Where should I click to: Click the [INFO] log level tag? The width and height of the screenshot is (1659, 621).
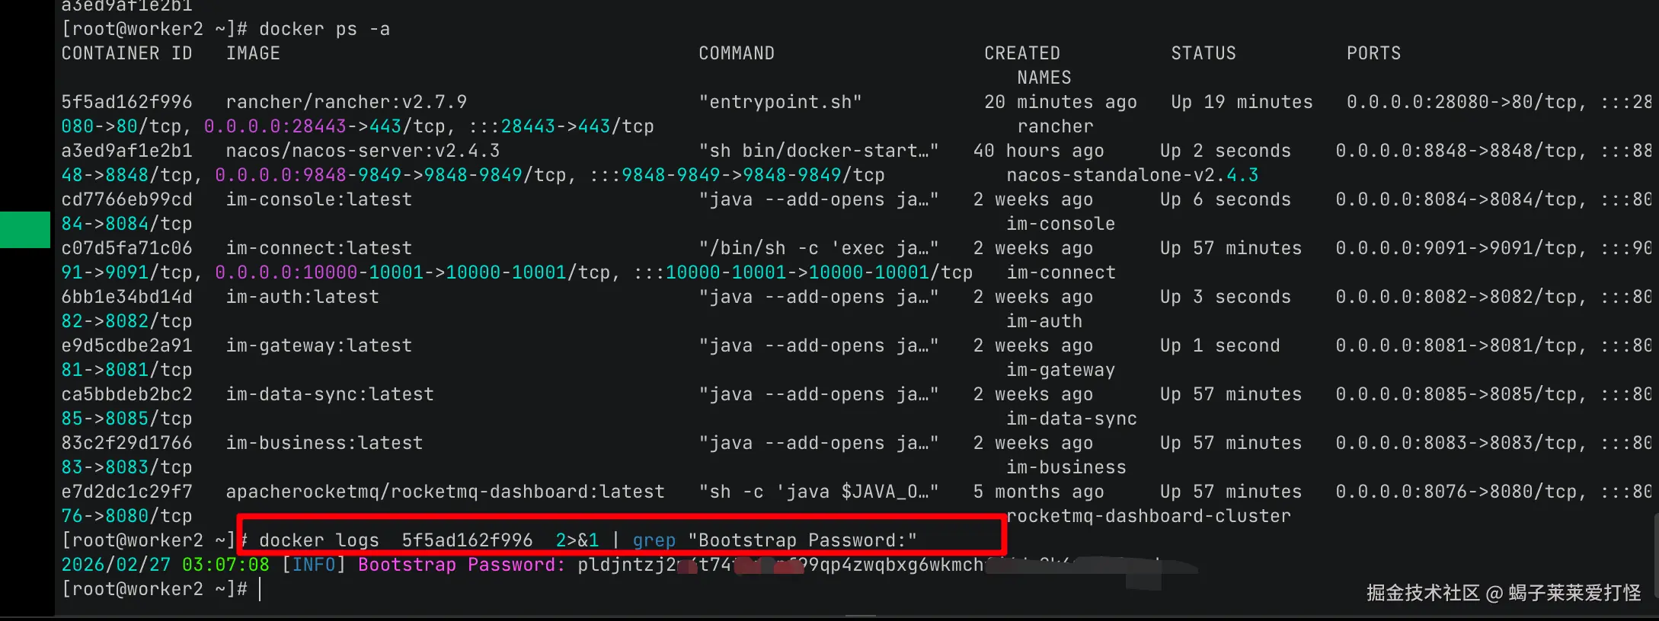pyautogui.click(x=314, y=565)
